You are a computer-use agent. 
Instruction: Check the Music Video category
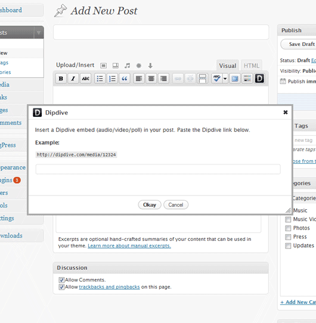pyautogui.click(x=288, y=219)
